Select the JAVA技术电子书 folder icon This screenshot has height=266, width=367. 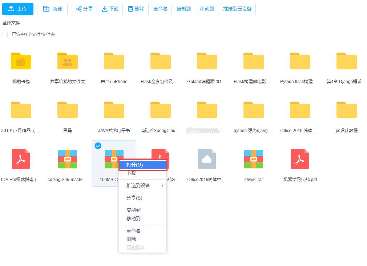(114, 110)
